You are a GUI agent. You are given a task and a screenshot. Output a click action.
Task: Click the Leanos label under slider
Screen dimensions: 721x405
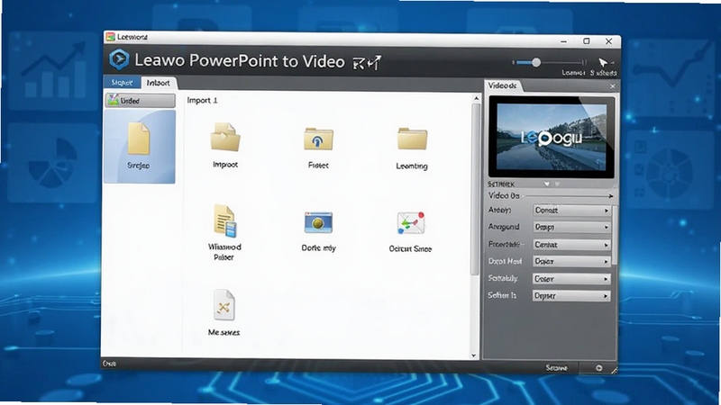pyautogui.click(x=573, y=73)
